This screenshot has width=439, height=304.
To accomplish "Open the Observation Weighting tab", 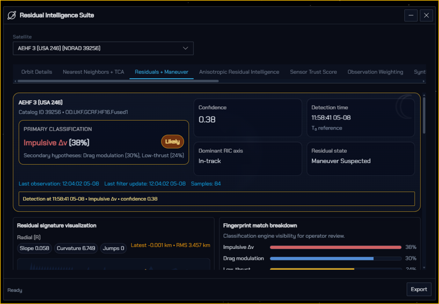I will point(375,72).
